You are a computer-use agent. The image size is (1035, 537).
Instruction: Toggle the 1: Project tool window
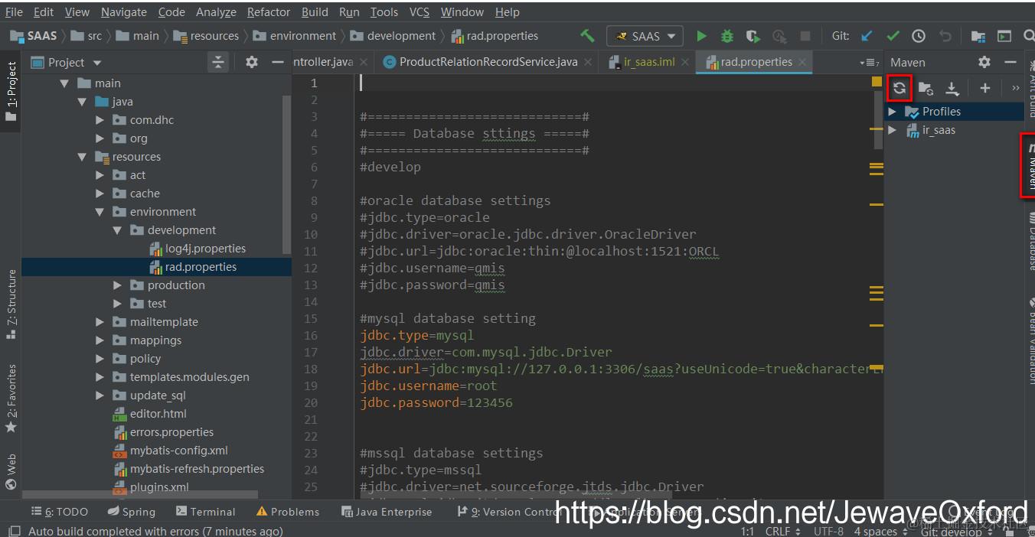11,90
